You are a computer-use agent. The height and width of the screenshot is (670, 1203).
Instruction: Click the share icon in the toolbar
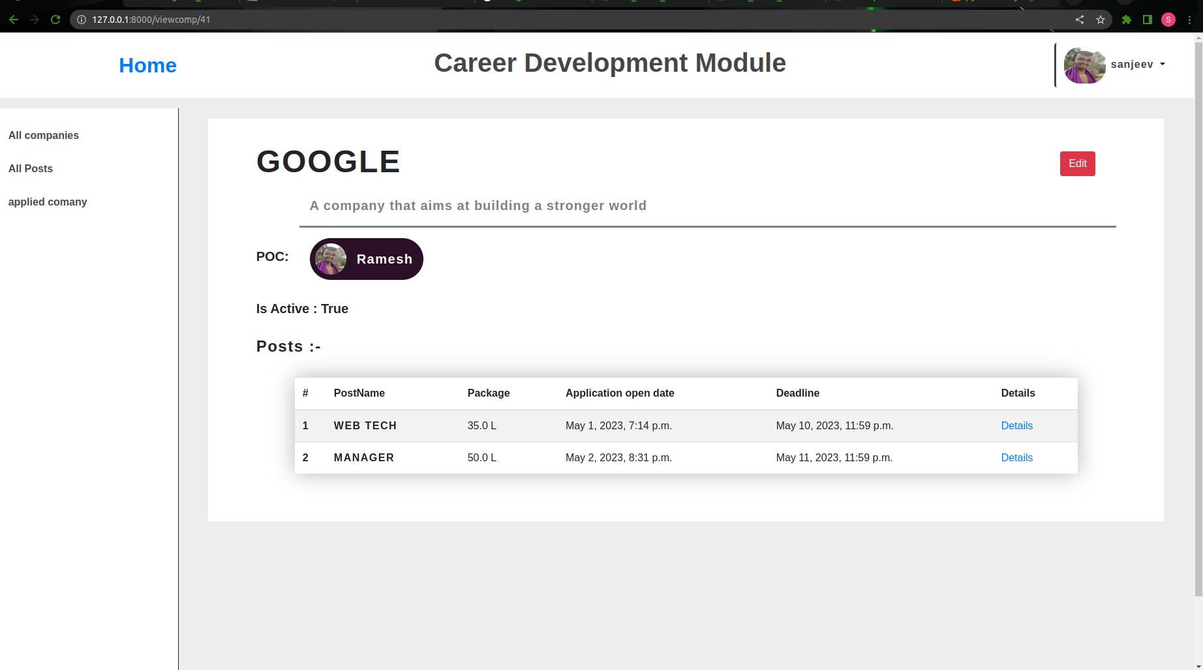(1080, 20)
